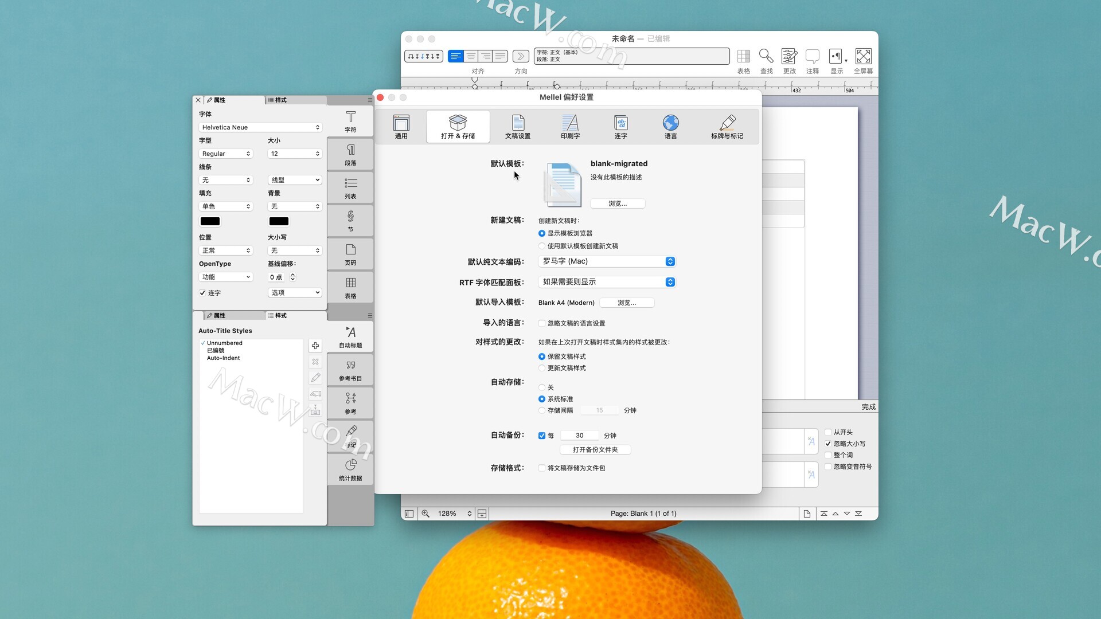Select 更新文稿样式 radio button
This screenshot has width=1101, height=619.
(542, 368)
